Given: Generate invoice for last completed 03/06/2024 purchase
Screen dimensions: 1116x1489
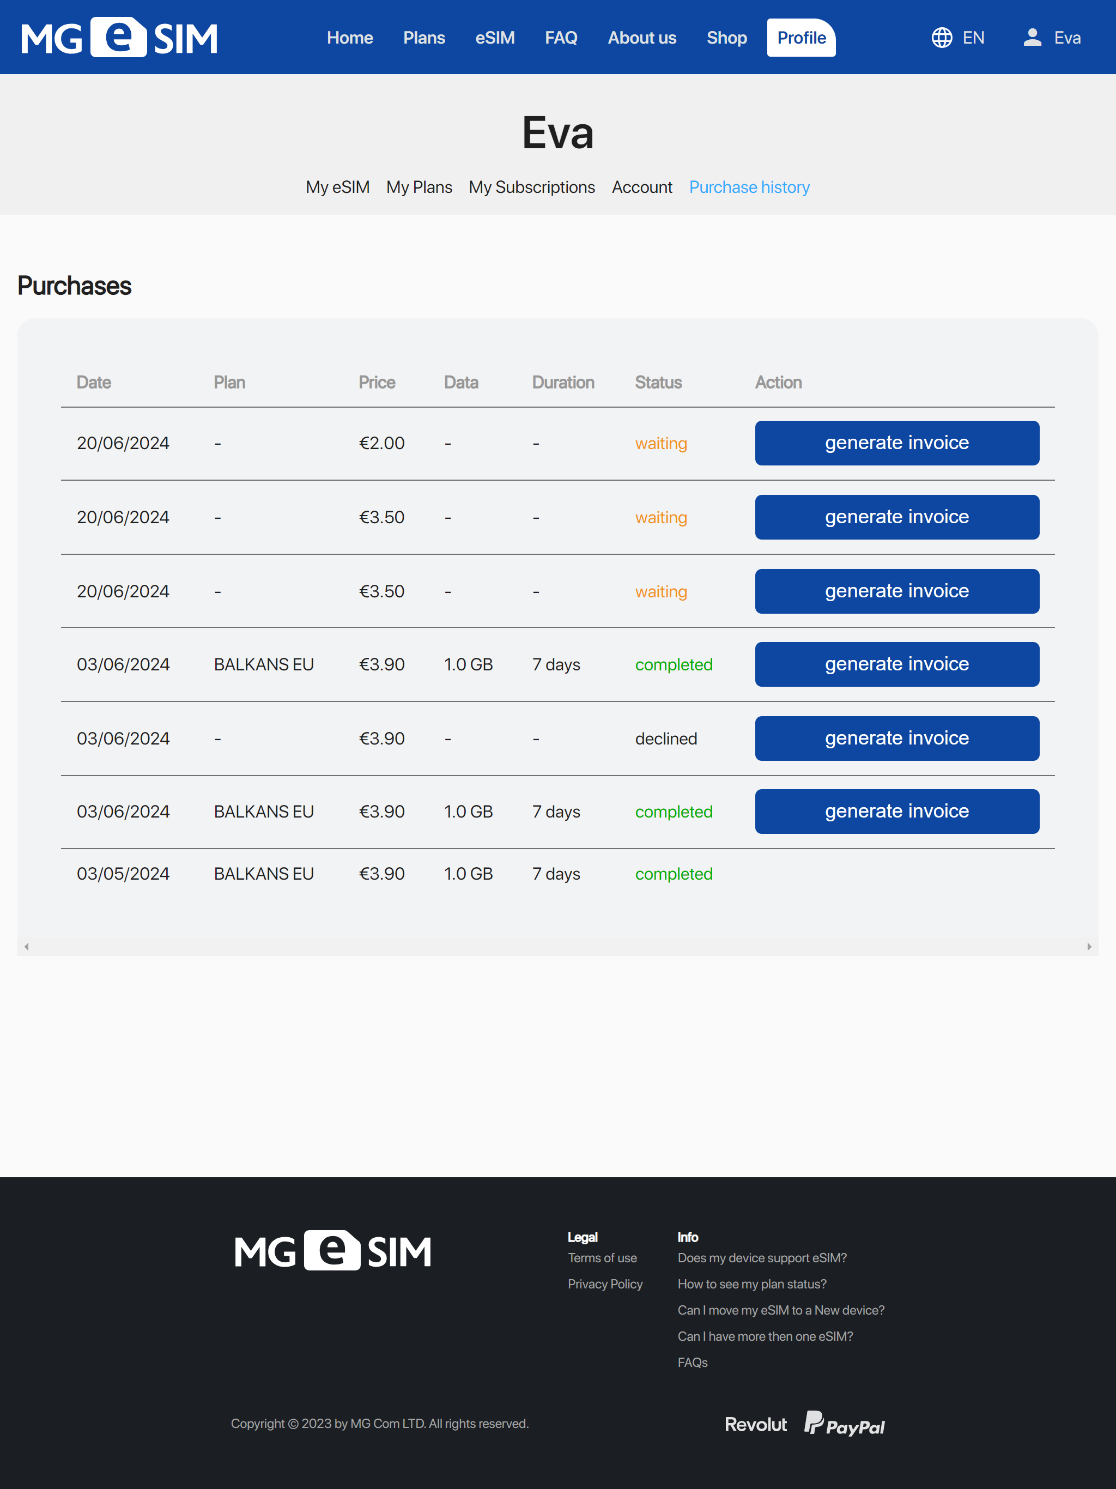Looking at the screenshot, I should click(896, 811).
